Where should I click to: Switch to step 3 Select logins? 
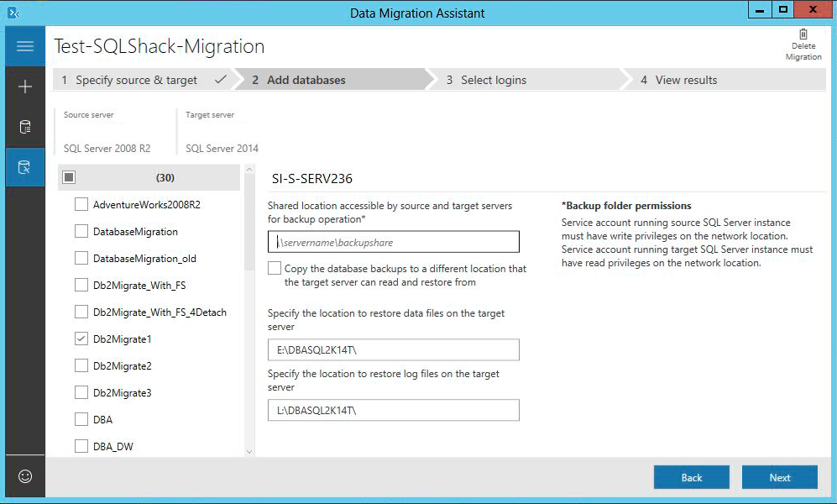coord(494,81)
